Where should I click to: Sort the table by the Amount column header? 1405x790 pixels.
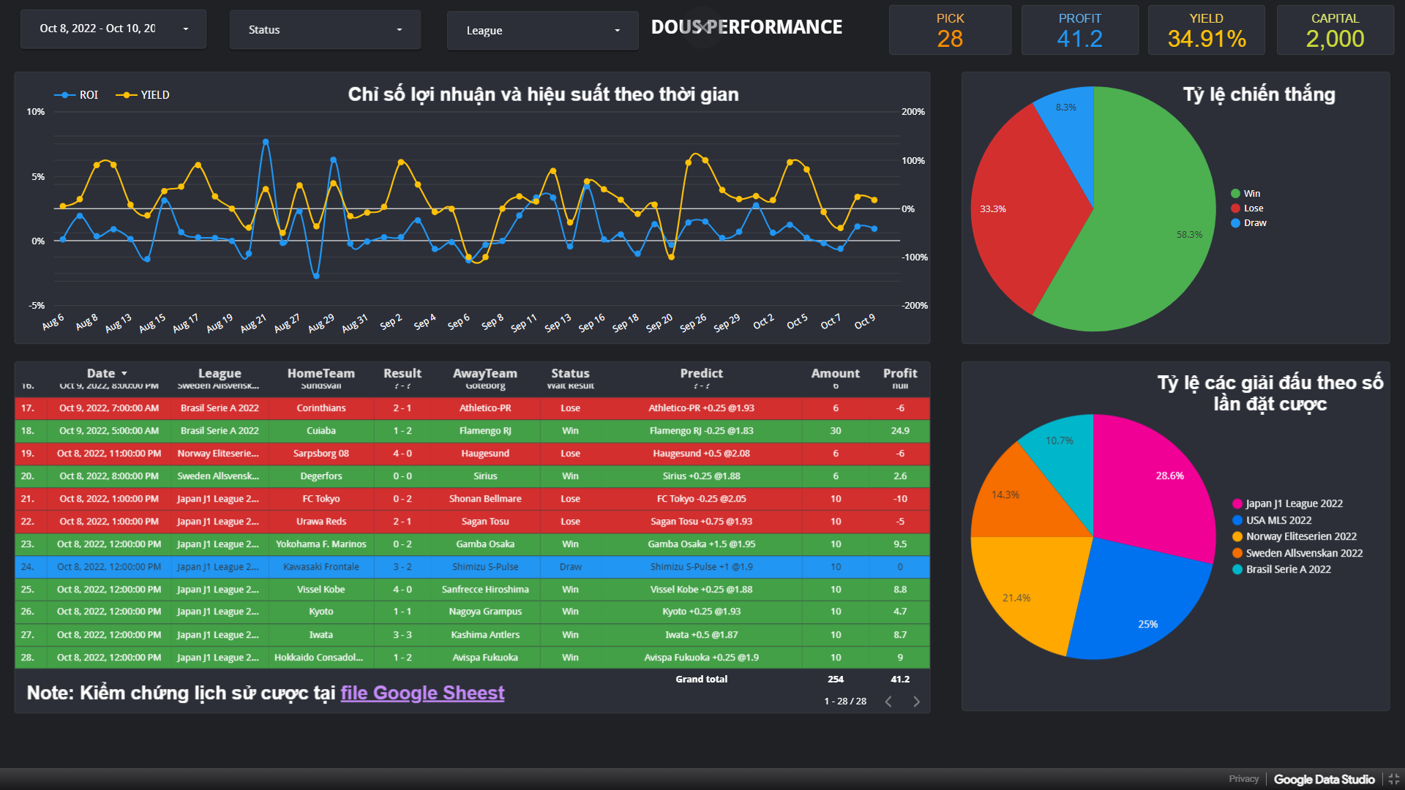835,373
